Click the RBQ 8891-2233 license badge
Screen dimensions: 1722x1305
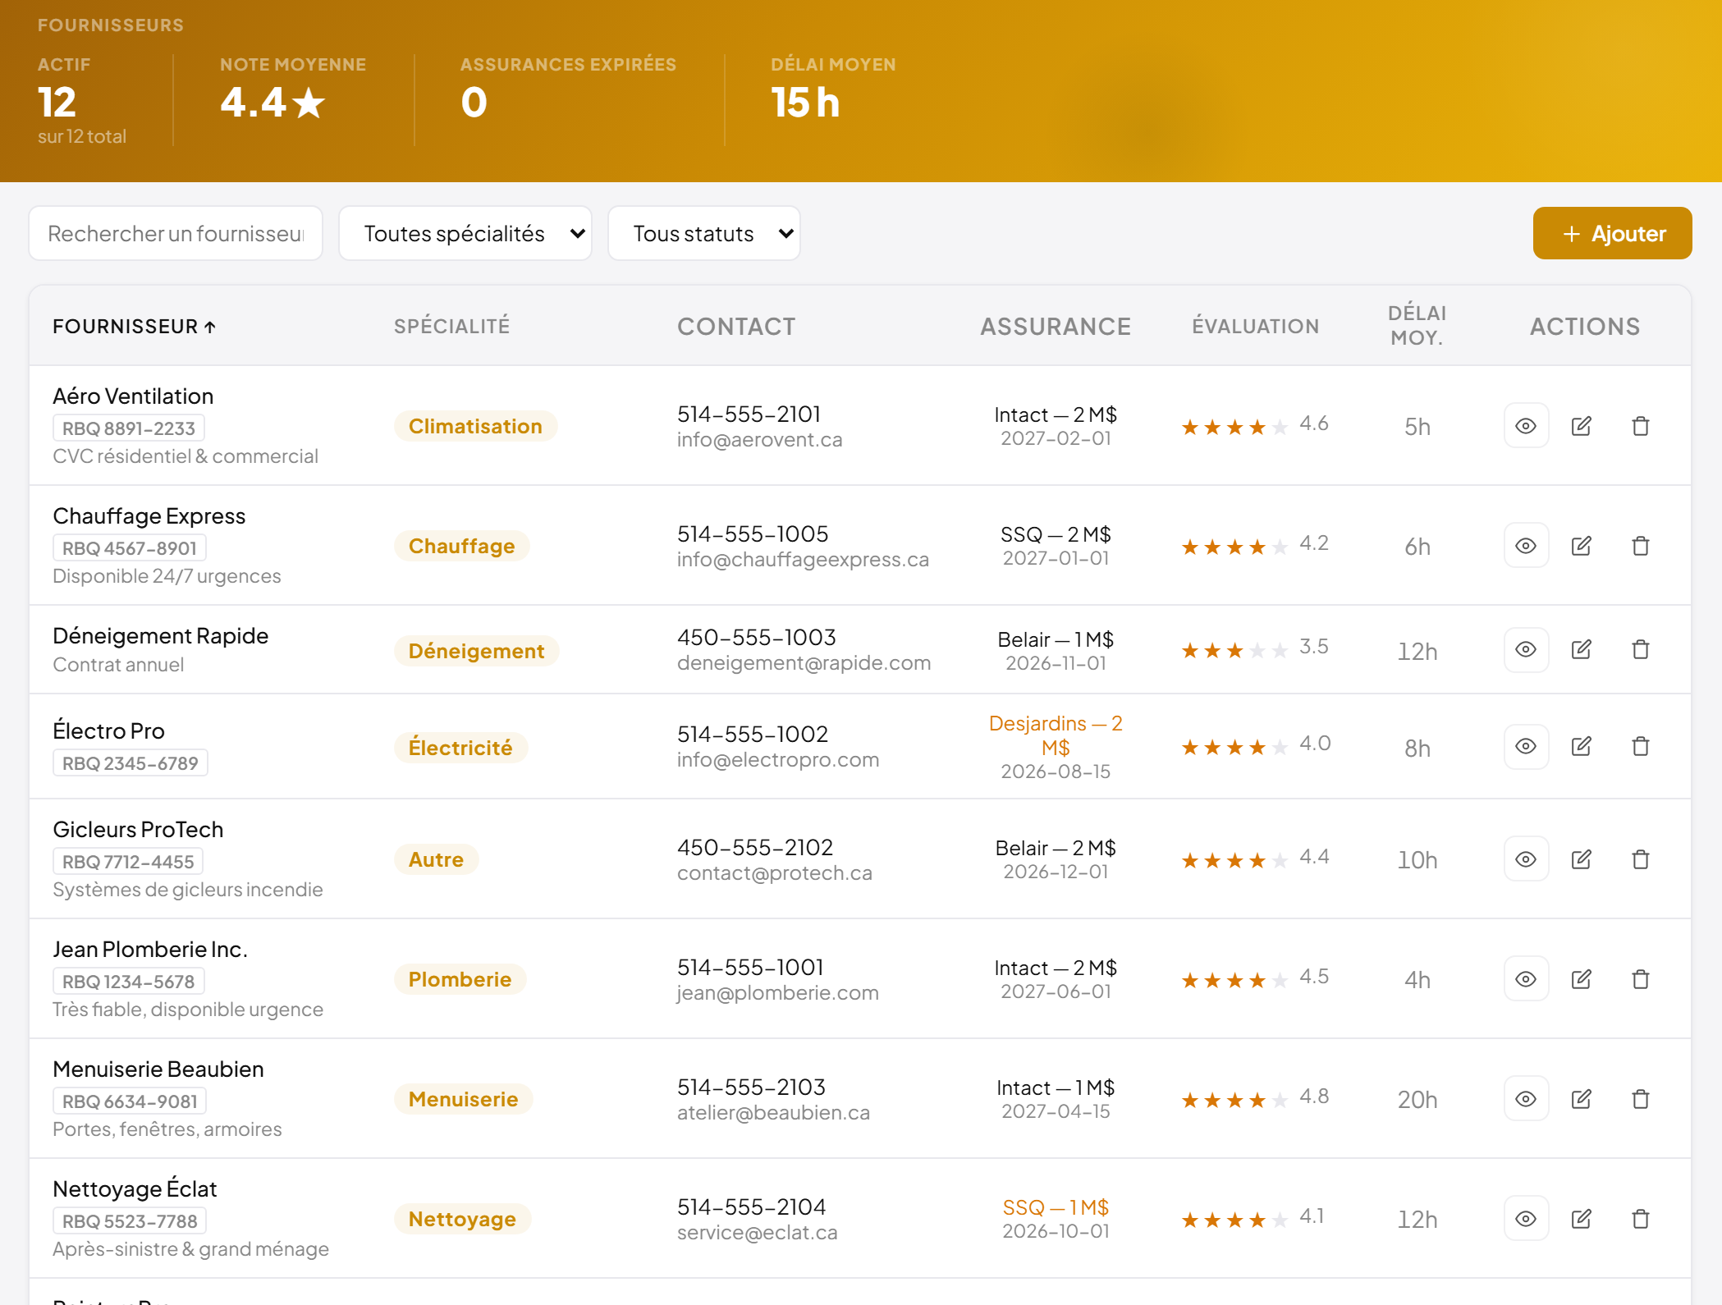click(x=129, y=428)
